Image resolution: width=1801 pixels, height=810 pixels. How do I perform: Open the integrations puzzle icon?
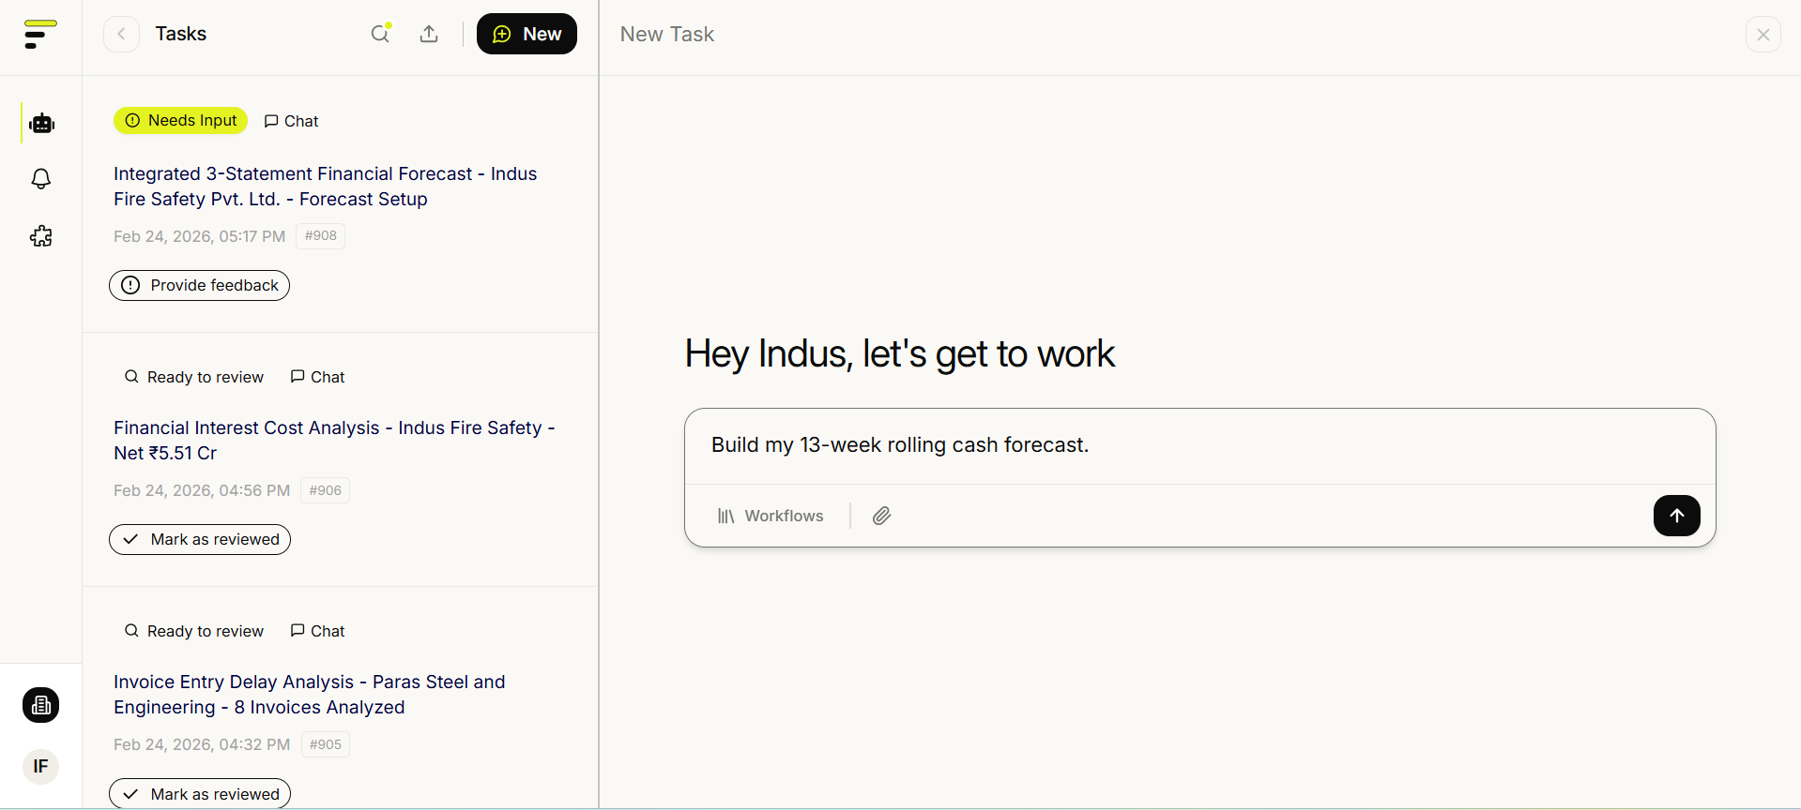[x=41, y=236]
